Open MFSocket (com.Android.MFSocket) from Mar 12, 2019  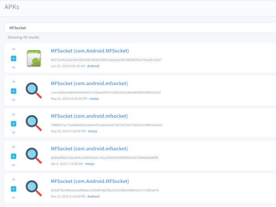90,181
